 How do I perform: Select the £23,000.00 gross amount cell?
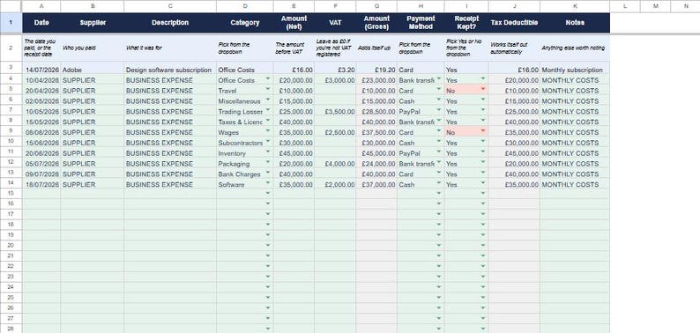(376, 80)
